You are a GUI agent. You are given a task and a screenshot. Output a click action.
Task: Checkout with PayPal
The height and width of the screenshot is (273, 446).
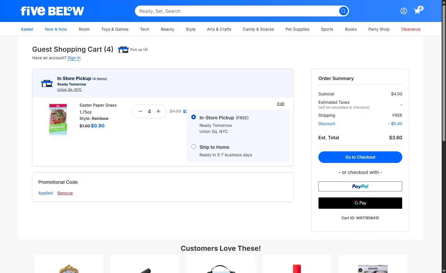click(360, 186)
